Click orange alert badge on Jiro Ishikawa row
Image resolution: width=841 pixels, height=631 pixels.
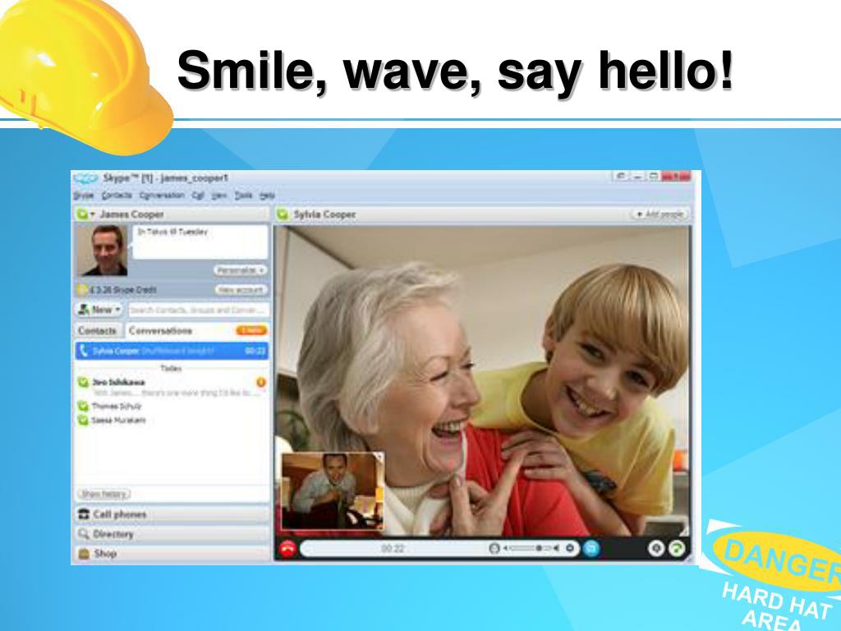click(x=261, y=382)
